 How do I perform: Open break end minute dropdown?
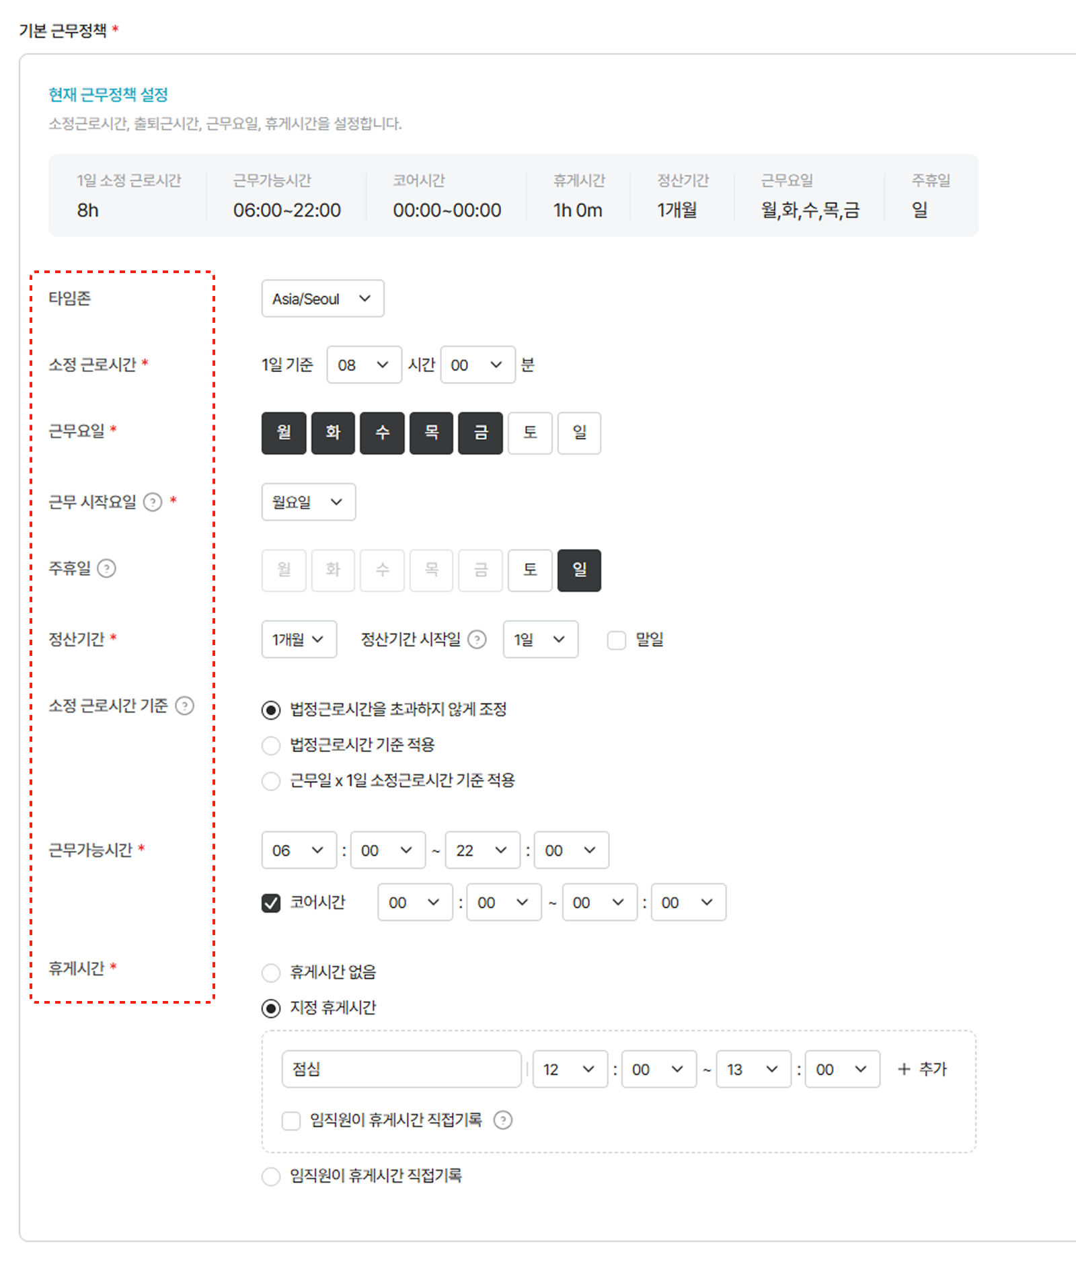click(x=843, y=1069)
